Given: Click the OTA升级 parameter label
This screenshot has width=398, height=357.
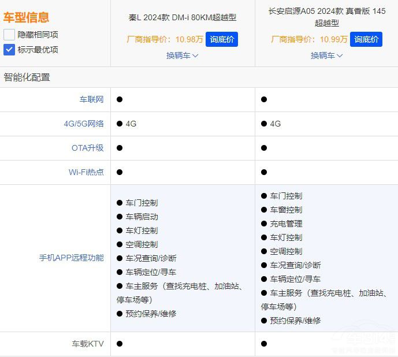Looking at the screenshot, I should tap(87, 148).
